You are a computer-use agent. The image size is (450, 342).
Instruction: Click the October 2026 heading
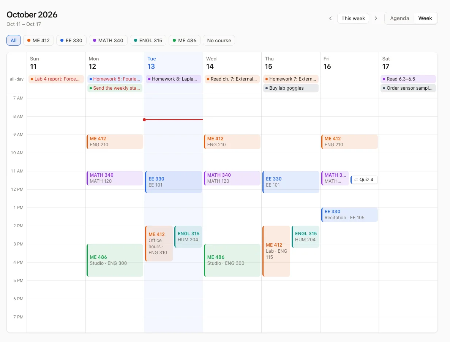click(32, 15)
